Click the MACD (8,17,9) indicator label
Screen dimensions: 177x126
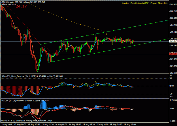pyautogui.click(x=8, y=101)
